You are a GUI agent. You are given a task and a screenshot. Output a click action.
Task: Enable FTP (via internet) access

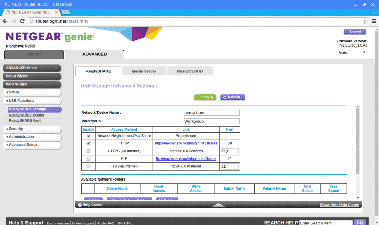click(x=89, y=166)
